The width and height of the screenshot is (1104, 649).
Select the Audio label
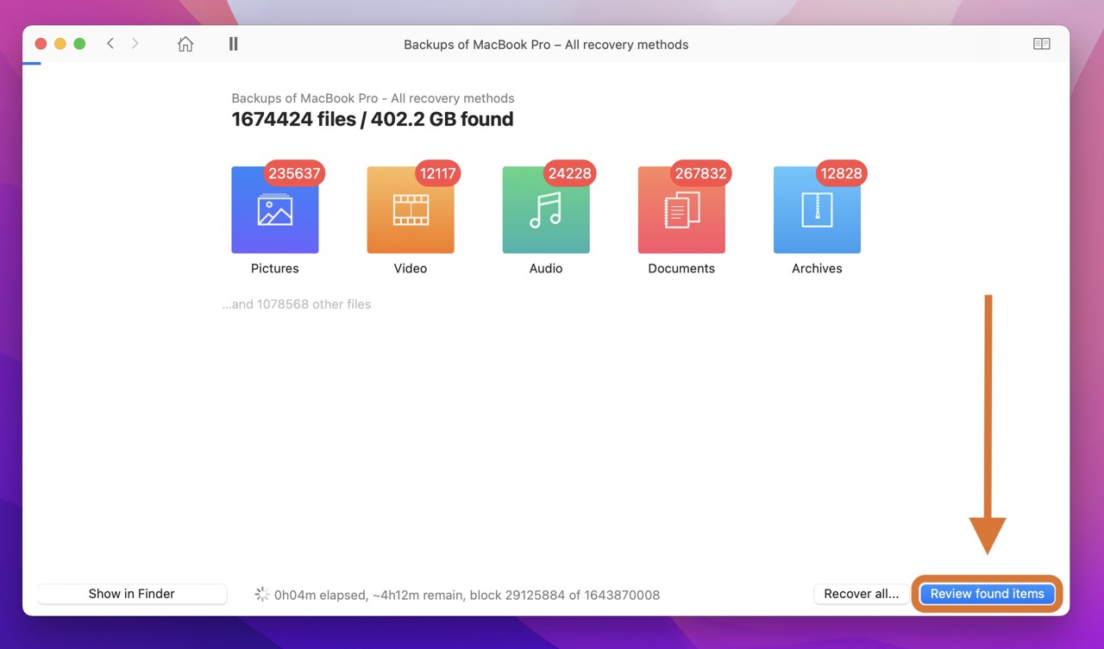click(546, 268)
